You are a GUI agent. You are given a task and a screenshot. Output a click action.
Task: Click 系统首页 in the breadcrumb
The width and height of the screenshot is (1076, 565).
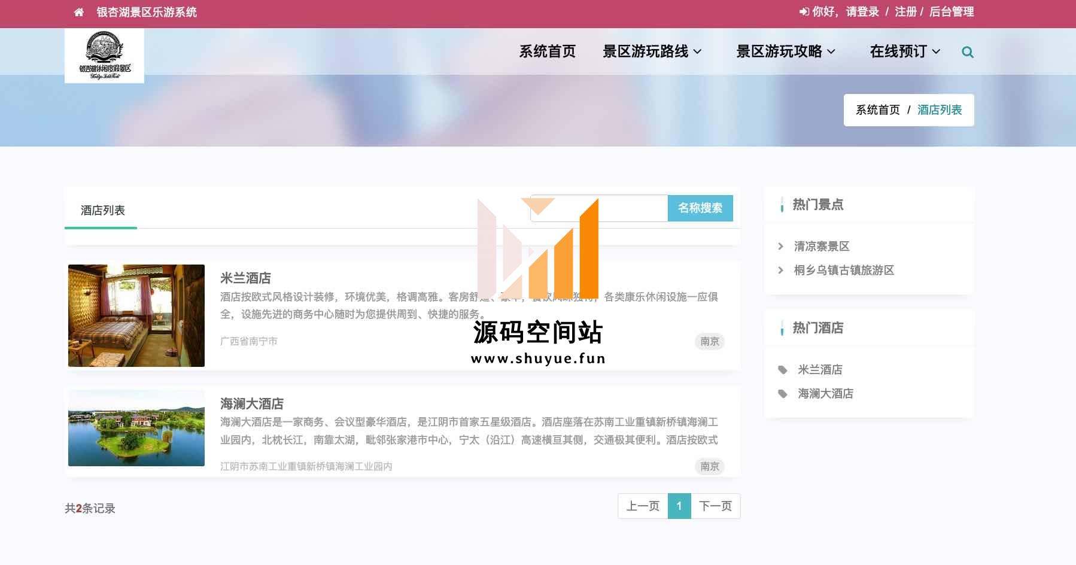[877, 110]
